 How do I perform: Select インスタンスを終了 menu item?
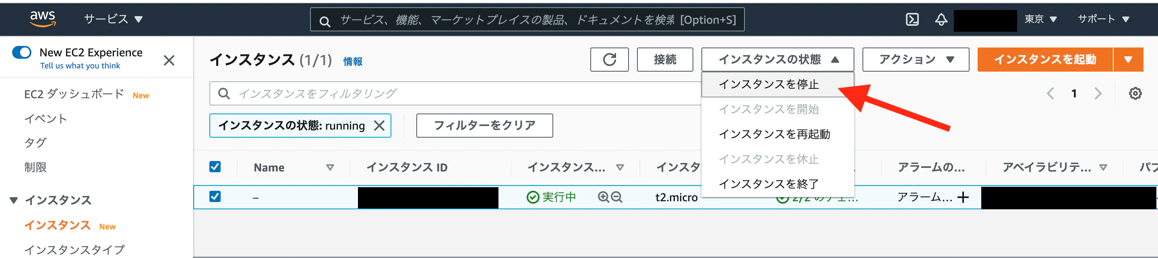pos(777,184)
